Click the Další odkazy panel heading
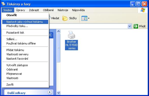 point(16,93)
